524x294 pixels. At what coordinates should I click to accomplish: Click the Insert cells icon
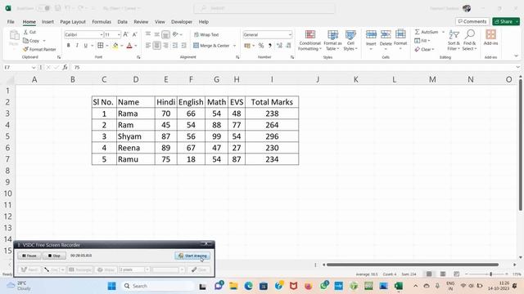371,34
